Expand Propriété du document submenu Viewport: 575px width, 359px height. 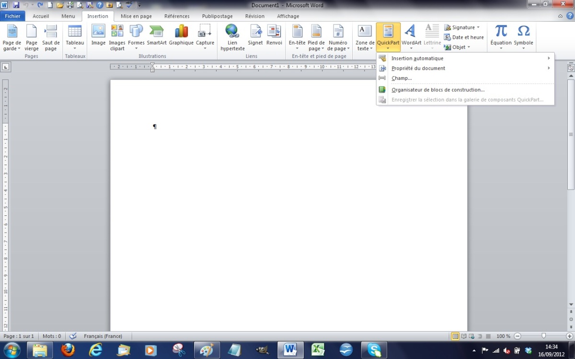pos(465,68)
